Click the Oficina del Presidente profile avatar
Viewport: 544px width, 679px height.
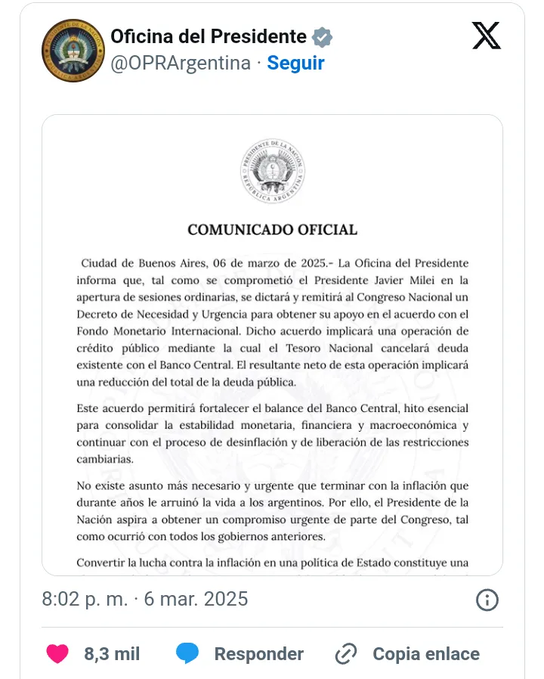point(73,51)
